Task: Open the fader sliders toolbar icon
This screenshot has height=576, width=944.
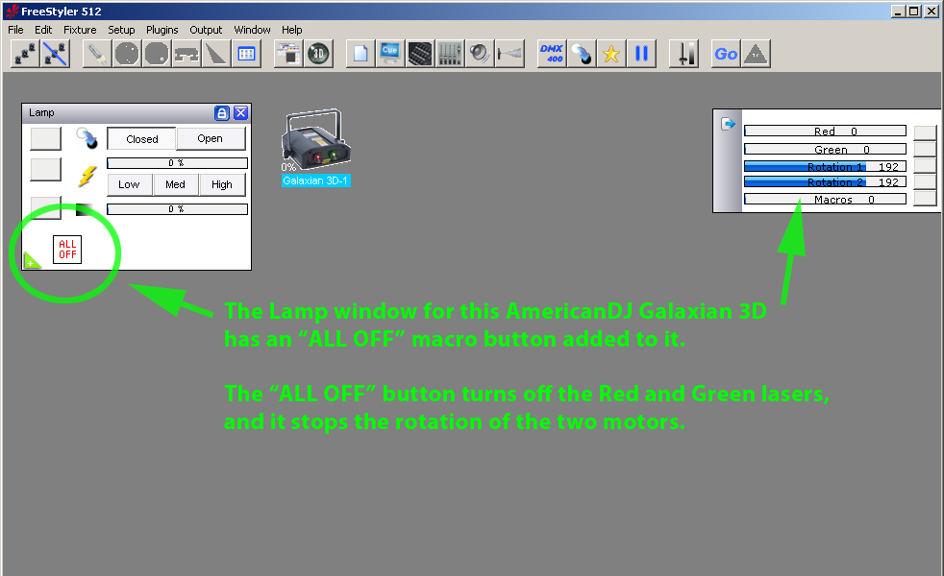Action: pos(450,54)
